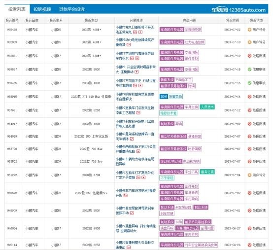Select date cell 2023-07-22

[233, 30]
